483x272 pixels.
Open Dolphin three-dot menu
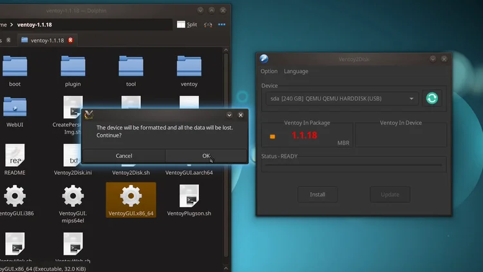(222, 24)
